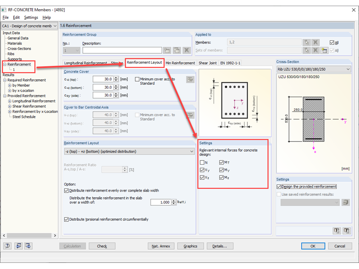Click the Description input field
Image resolution: width=359 pixels, height=269 pixels.
click(x=122, y=50)
